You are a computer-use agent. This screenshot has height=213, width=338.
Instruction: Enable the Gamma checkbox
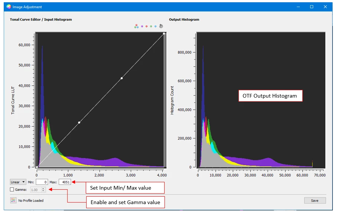coord(12,190)
